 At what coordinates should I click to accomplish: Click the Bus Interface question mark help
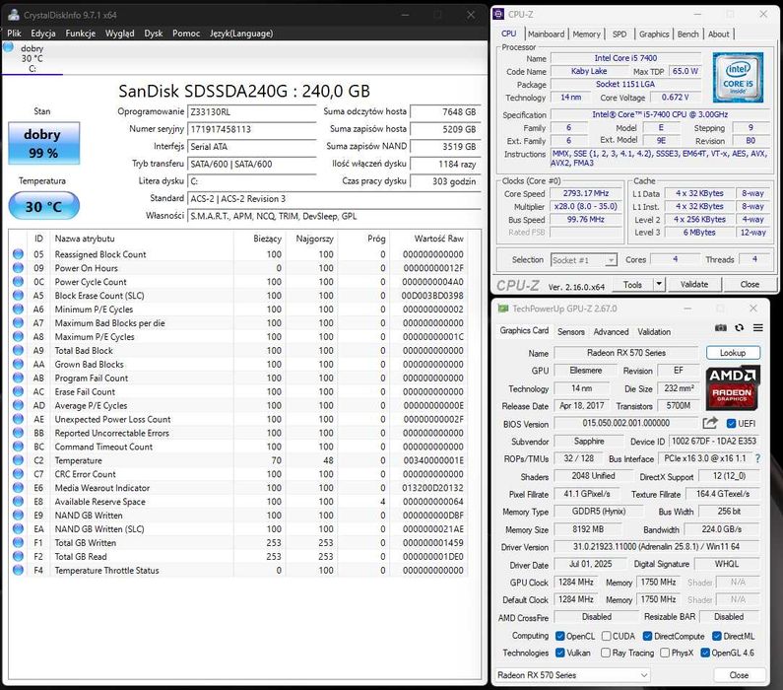[x=758, y=458]
